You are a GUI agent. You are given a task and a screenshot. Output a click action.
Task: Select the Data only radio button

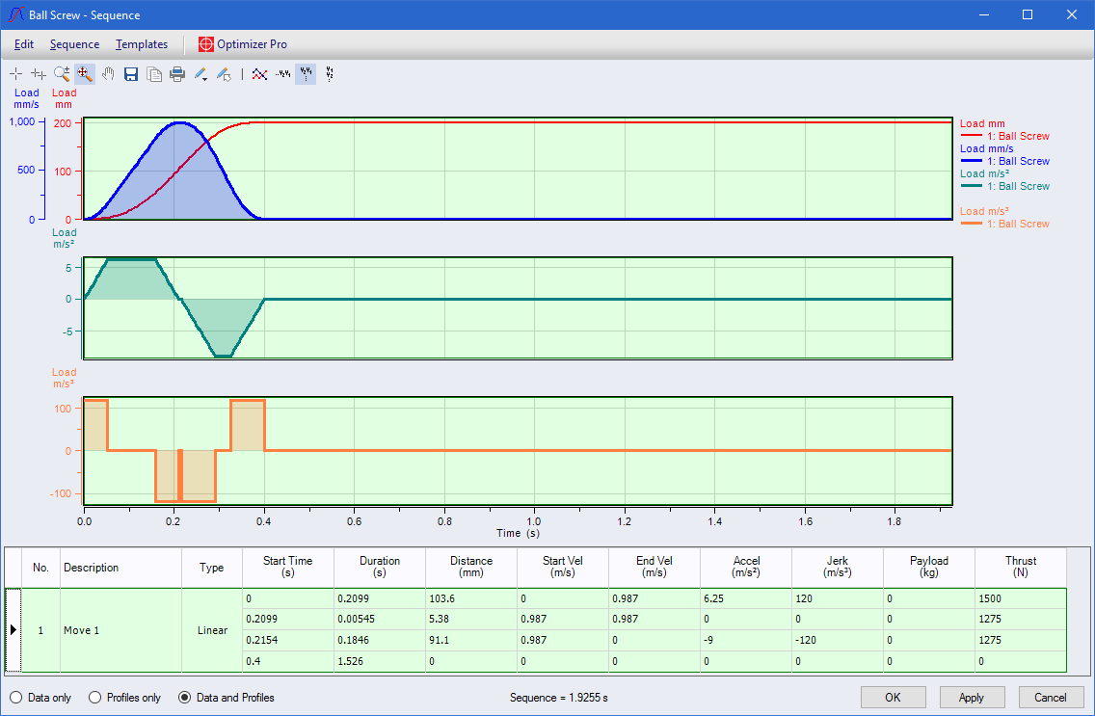(15, 698)
